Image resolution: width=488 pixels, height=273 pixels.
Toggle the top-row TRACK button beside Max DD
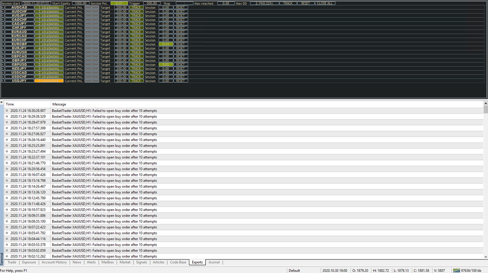pyautogui.click(x=288, y=3)
